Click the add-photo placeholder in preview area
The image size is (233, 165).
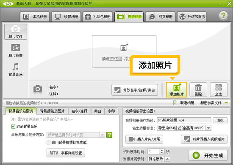[124, 51]
